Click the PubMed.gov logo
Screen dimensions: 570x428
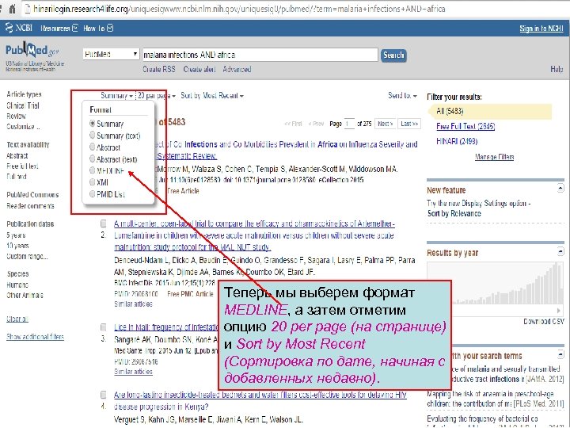32,50
